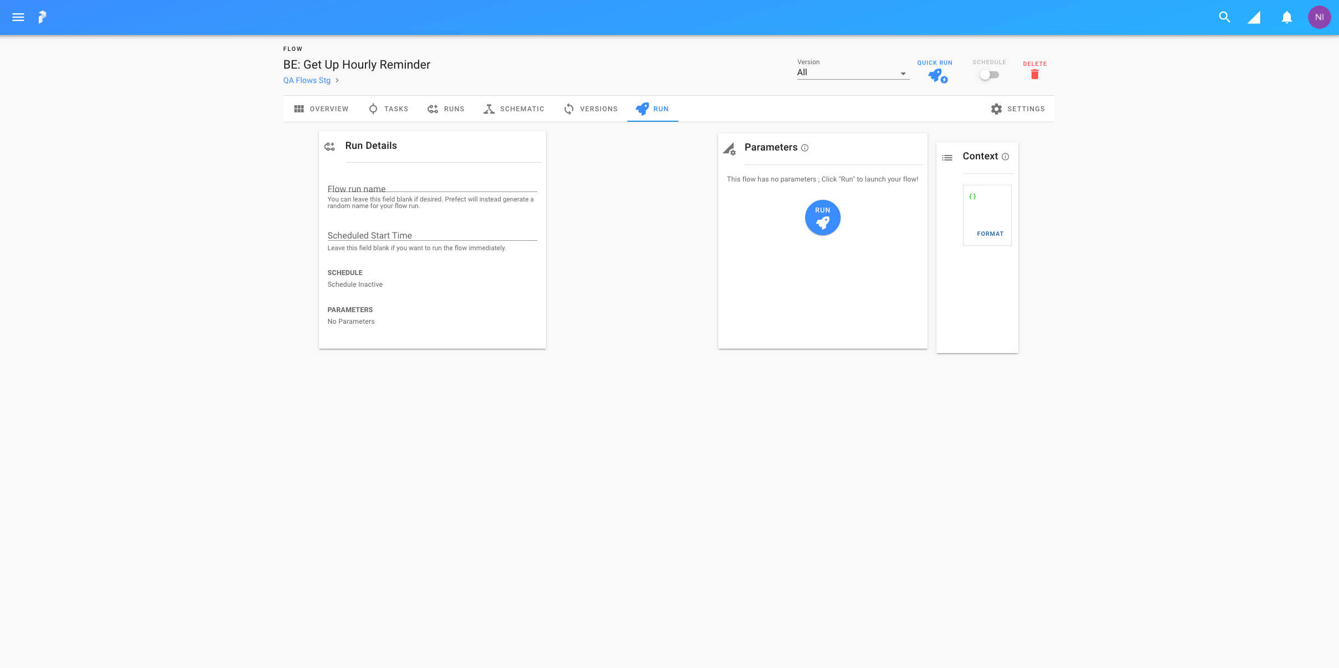The image size is (1339, 668).
Task: Open the hamburger navigation menu
Action: click(18, 17)
